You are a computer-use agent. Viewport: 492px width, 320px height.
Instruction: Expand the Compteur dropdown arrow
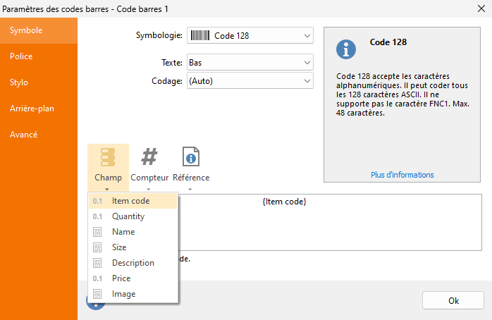[x=149, y=189]
